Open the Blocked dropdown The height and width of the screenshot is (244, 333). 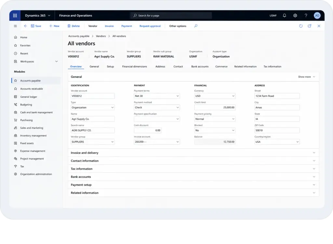click(x=215, y=130)
